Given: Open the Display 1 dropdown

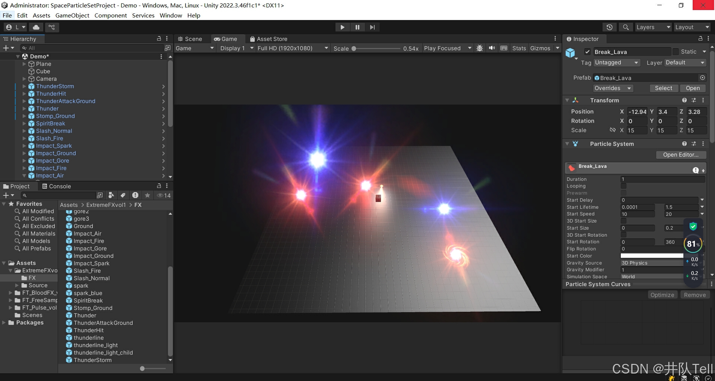Looking at the screenshot, I should 236,48.
